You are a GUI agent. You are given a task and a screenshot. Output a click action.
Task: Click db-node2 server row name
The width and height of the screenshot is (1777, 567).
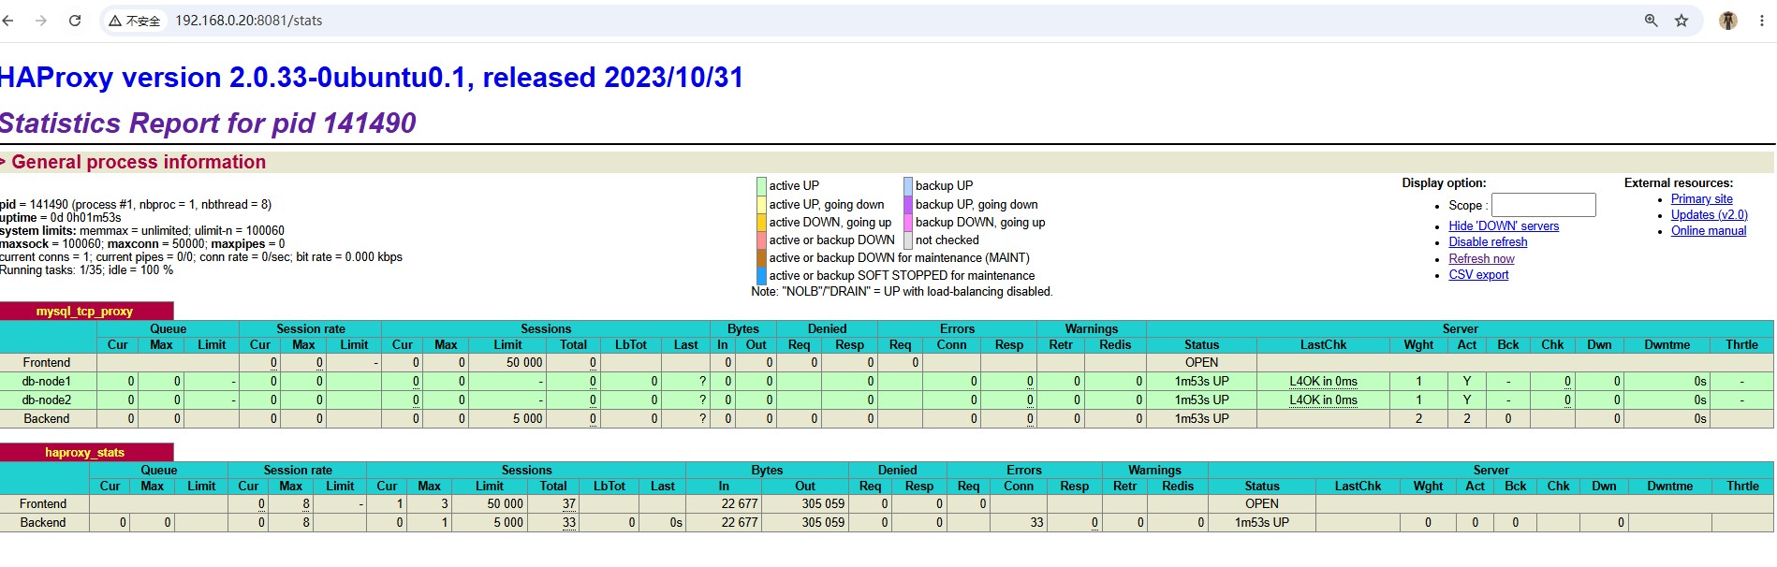coord(47,400)
